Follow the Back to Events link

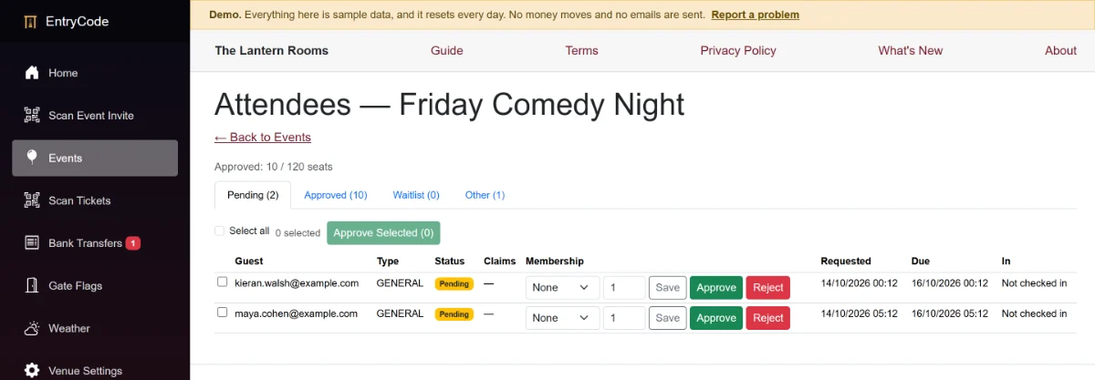pyautogui.click(x=263, y=138)
